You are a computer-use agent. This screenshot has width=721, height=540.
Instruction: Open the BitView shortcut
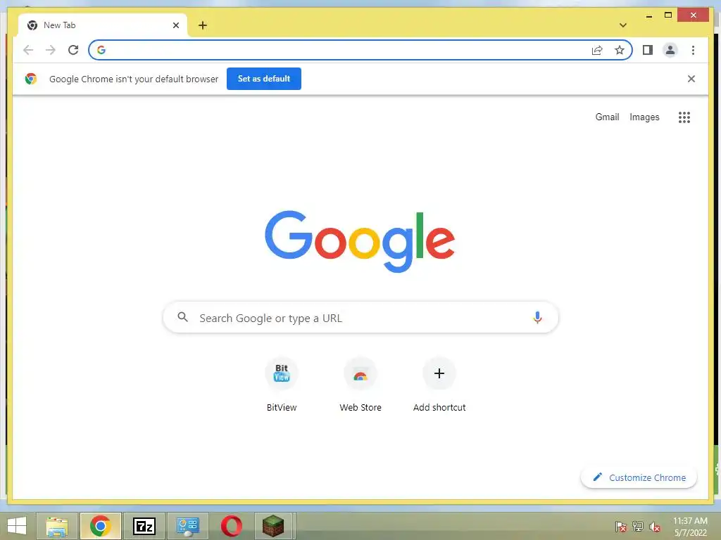click(282, 386)
